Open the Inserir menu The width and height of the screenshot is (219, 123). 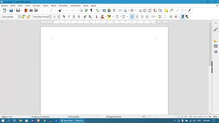[28, 5]
